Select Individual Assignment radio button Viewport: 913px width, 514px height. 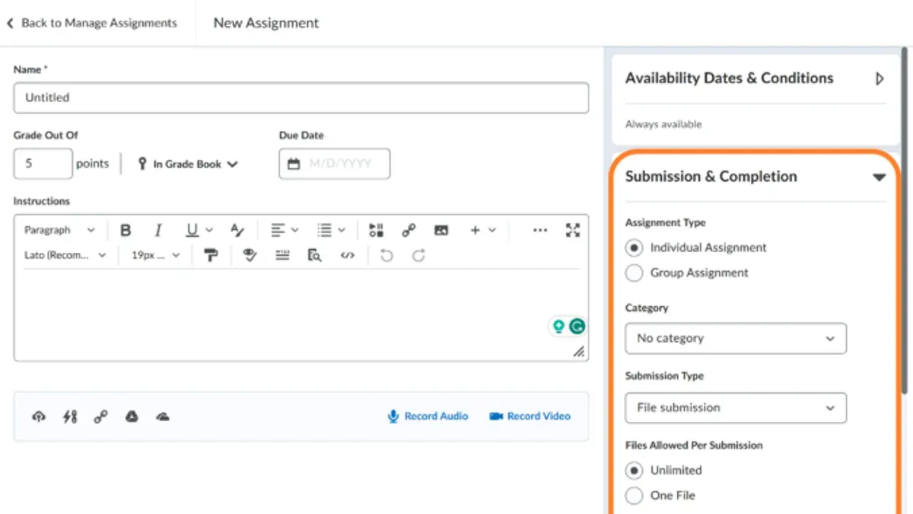(x=634, y=248)
